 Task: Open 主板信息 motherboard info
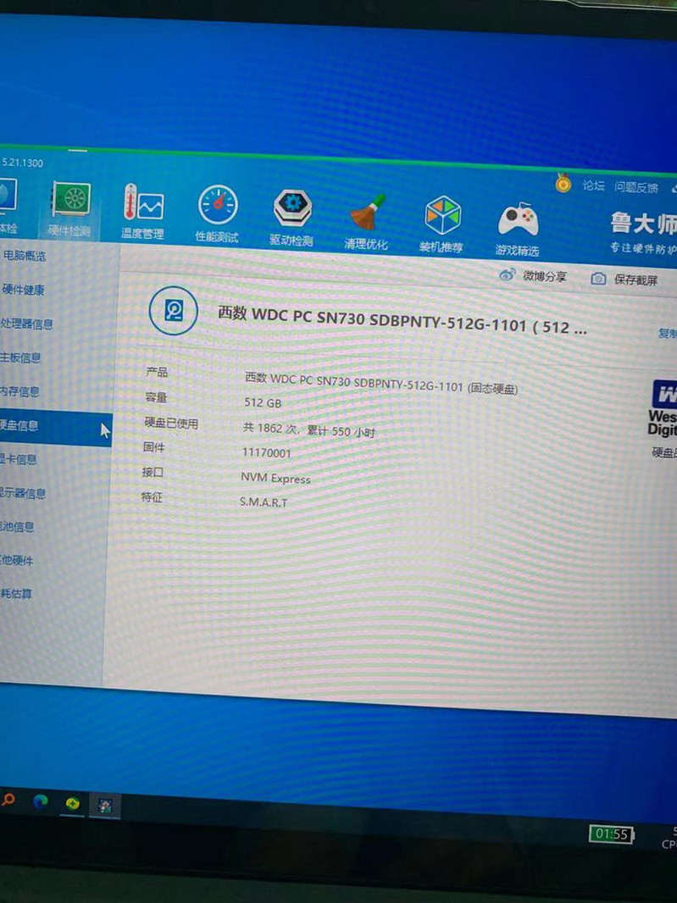click(x=20, y=357)
